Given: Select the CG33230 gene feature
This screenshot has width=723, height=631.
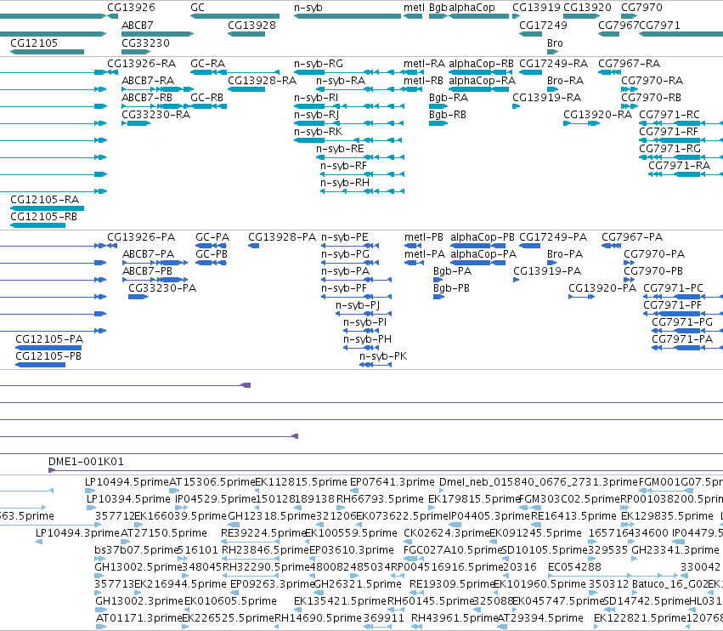Looking at the screenshot, I should [136, 52].
